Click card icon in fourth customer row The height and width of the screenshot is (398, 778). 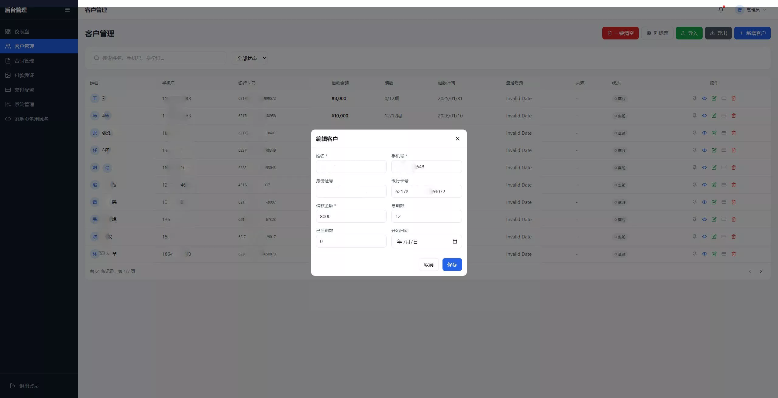724,150
